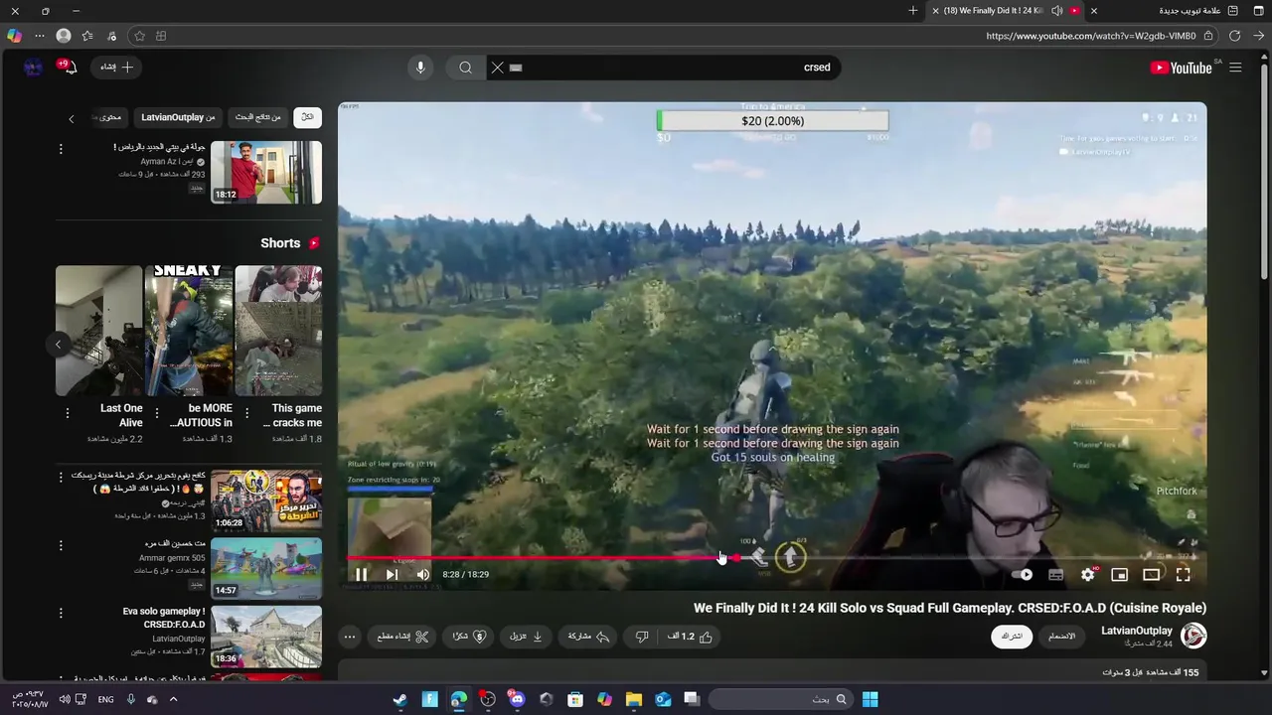The image size is (1272, 715).
Task: Add this page to favorites star
Action: click(139, 36)
